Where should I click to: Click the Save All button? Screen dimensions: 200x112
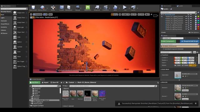pos(54,82)
